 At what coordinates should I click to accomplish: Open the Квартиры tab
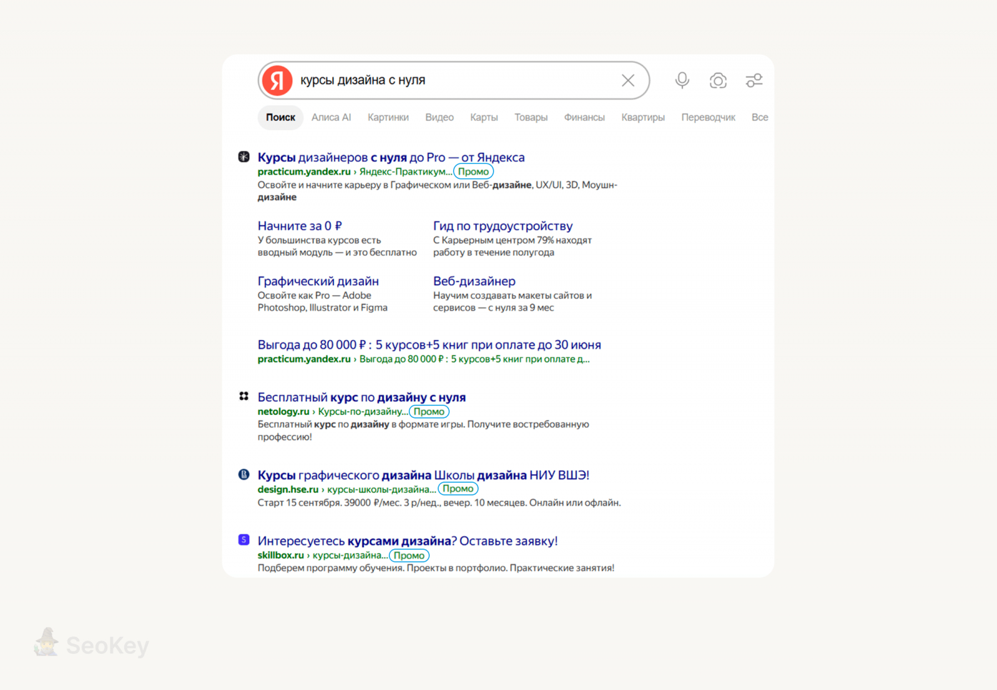(643, 117)
